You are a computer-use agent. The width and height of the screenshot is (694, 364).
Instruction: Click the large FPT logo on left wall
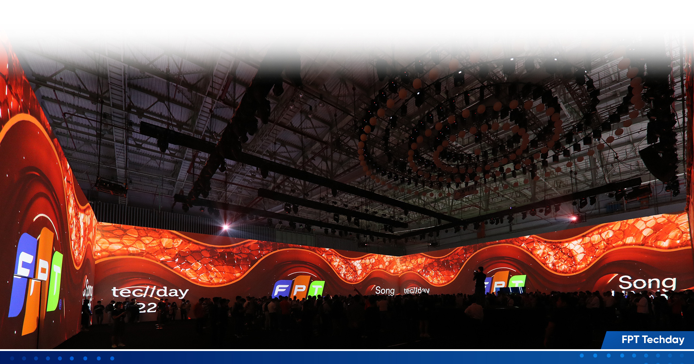[36, 281]
